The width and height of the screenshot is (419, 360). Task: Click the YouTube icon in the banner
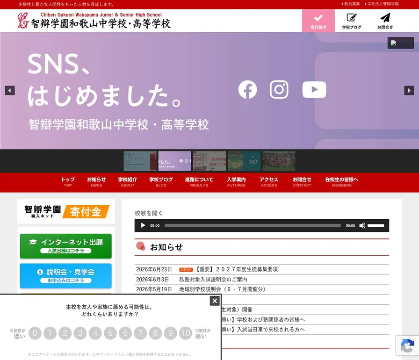pos(314,90)
